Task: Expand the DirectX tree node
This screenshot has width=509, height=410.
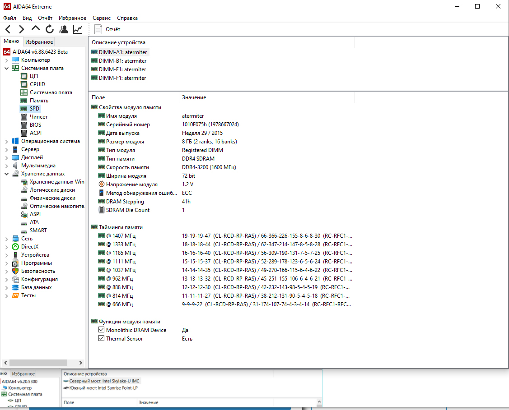Action: pyautogui.click(x=6, y=247)
